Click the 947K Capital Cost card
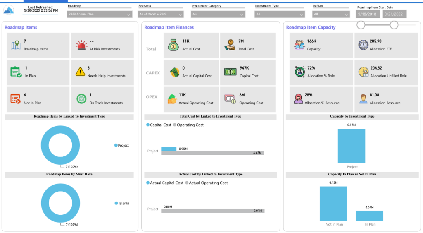Screen dimensions: 423x233 click(x=248, y=72)
